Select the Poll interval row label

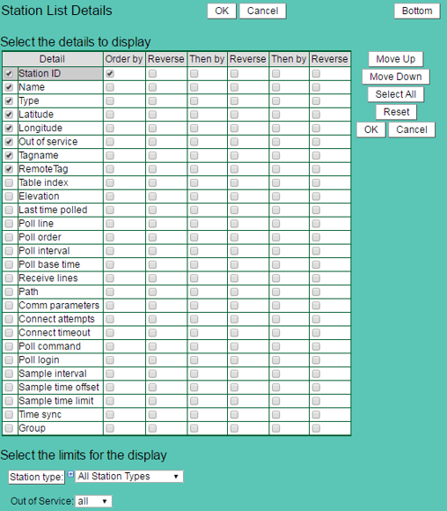click(44, 251)
